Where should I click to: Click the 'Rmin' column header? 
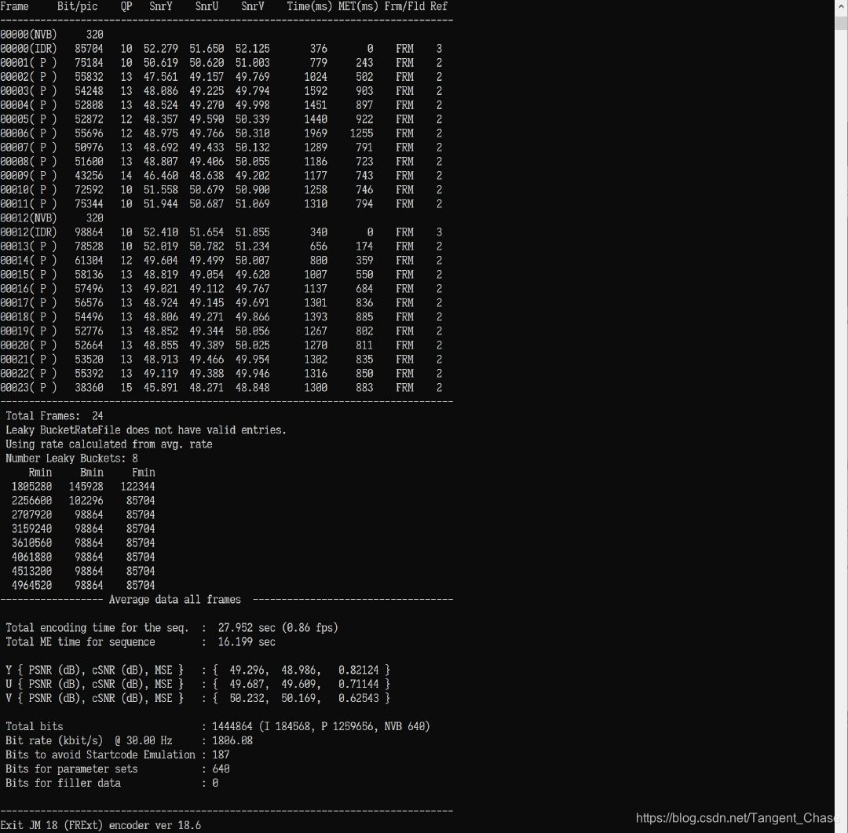click(40, 472)
